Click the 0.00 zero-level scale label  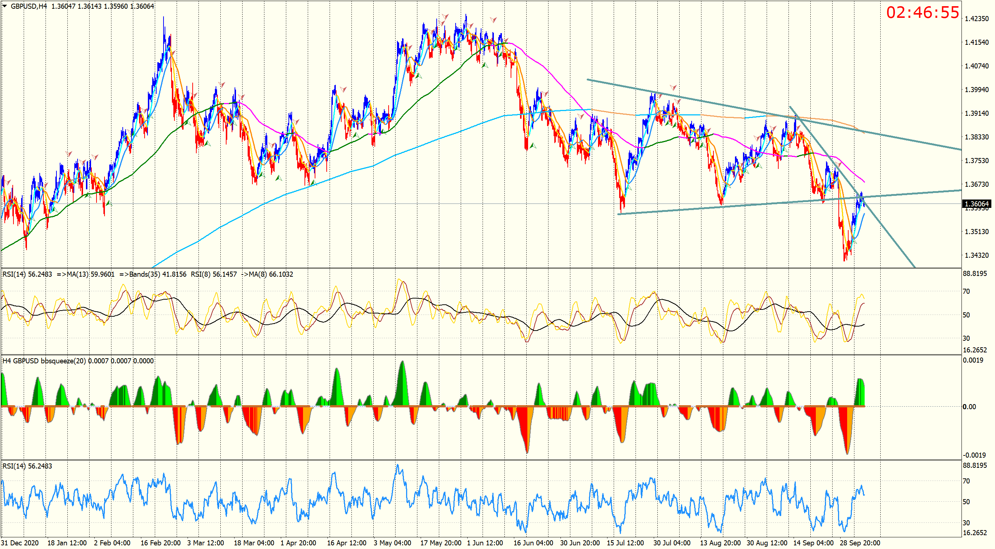(970, 407)
